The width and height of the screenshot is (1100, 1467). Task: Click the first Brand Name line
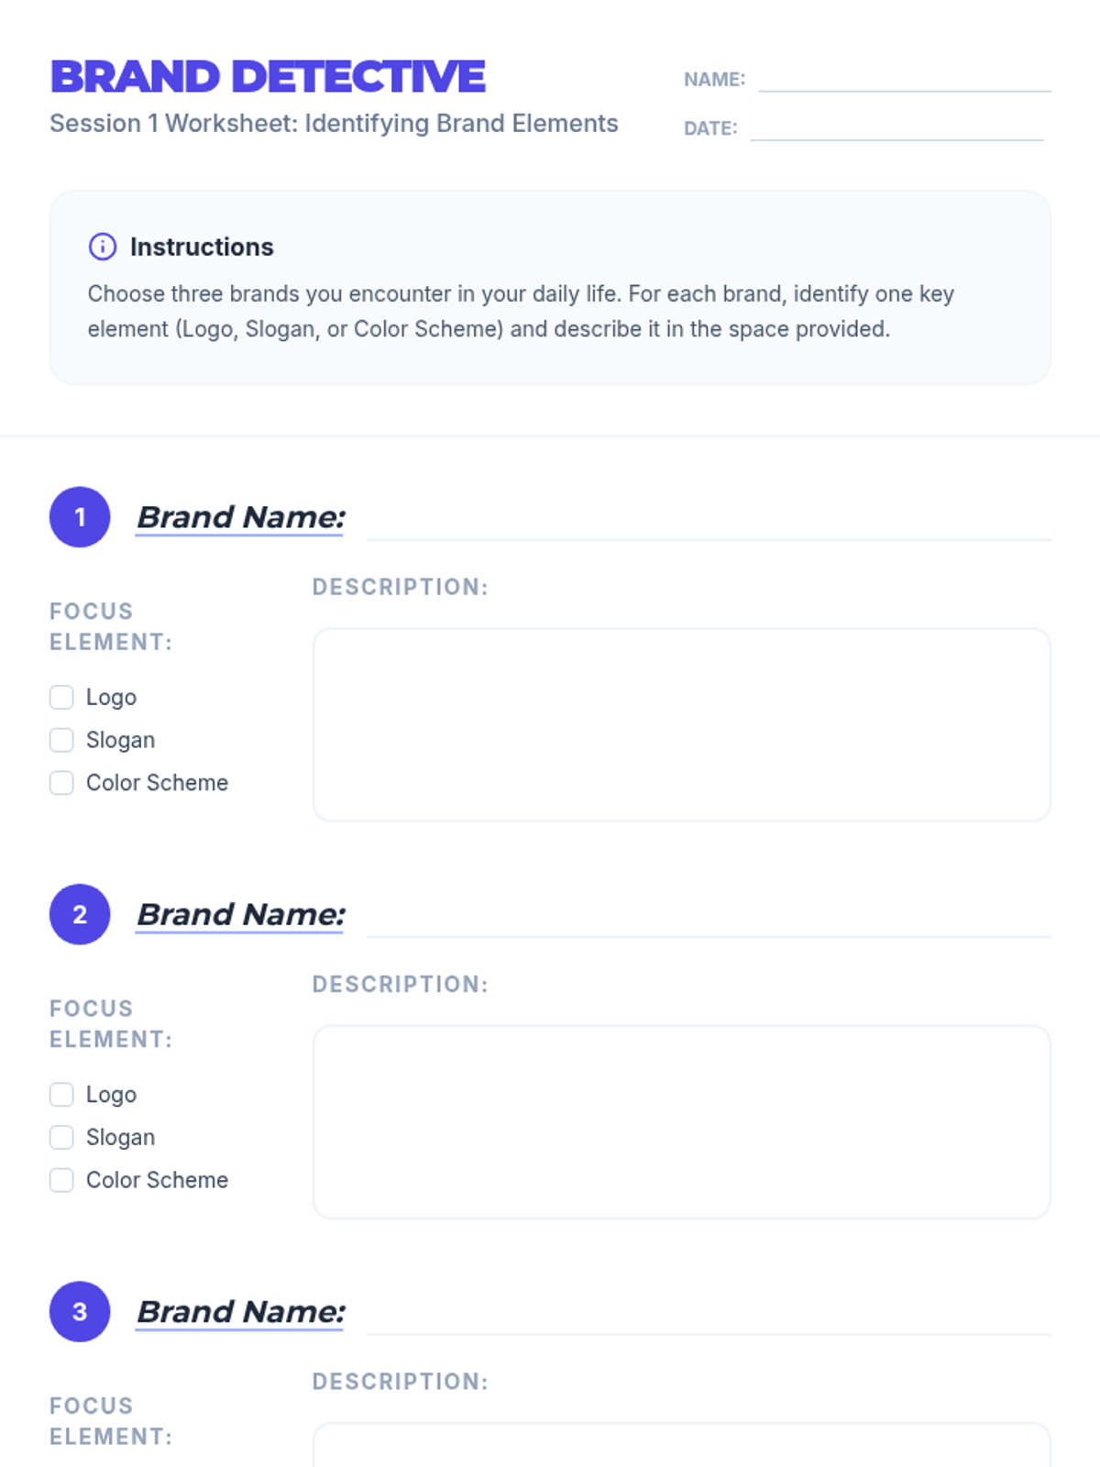point(708,526)
